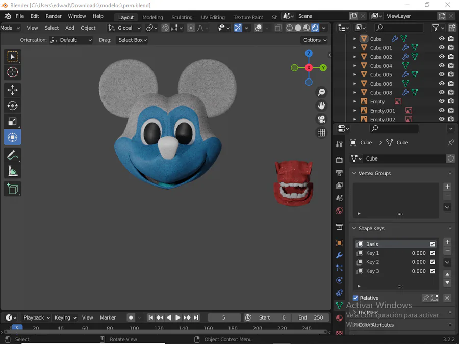Hide Cube.004 in the outliner

click(x=442, y=65)
